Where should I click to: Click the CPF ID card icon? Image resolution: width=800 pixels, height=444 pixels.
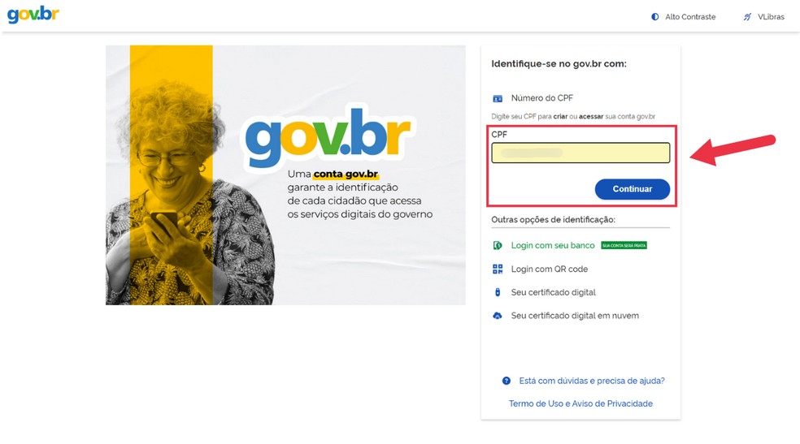(x=498, y=98)
